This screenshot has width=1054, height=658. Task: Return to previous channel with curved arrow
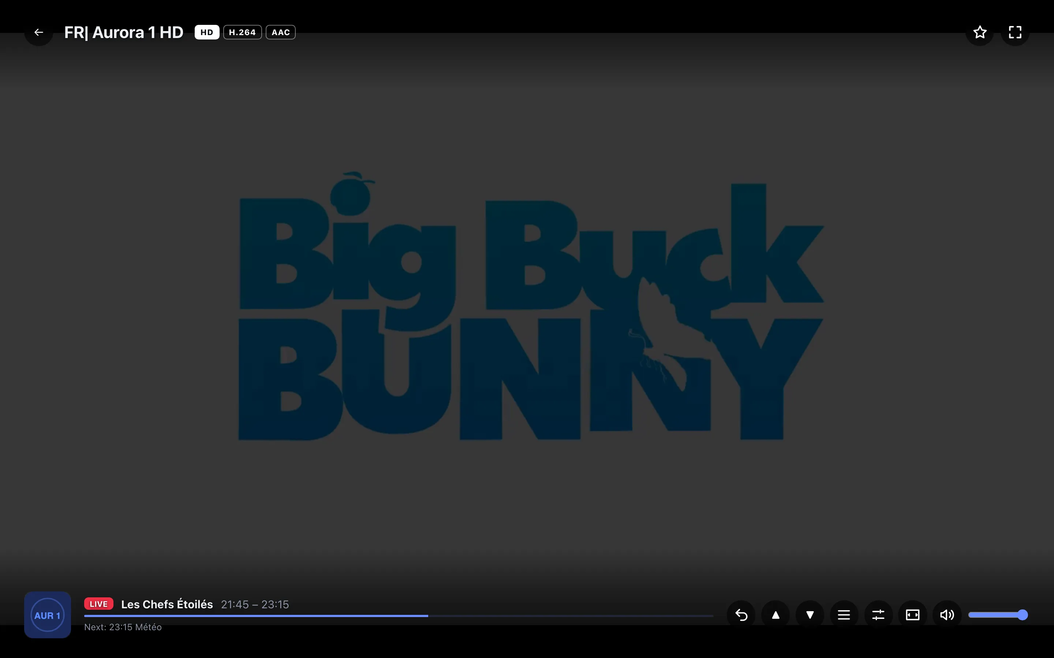click(741, 615)
